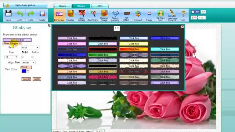Close the blinkies selection popup

coord(182,27)
